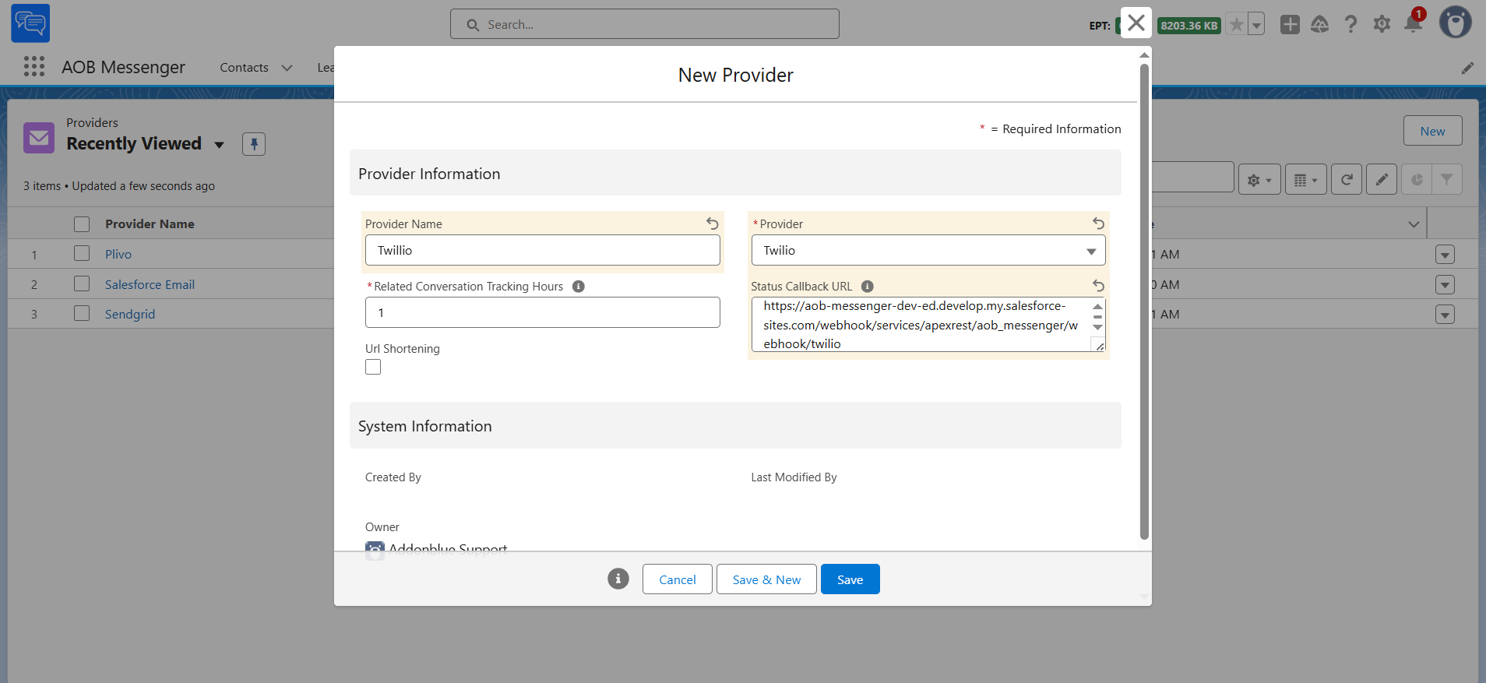Show help for Related Conversation Tracking Hours

pyautogui.click(x=579, y=287)
